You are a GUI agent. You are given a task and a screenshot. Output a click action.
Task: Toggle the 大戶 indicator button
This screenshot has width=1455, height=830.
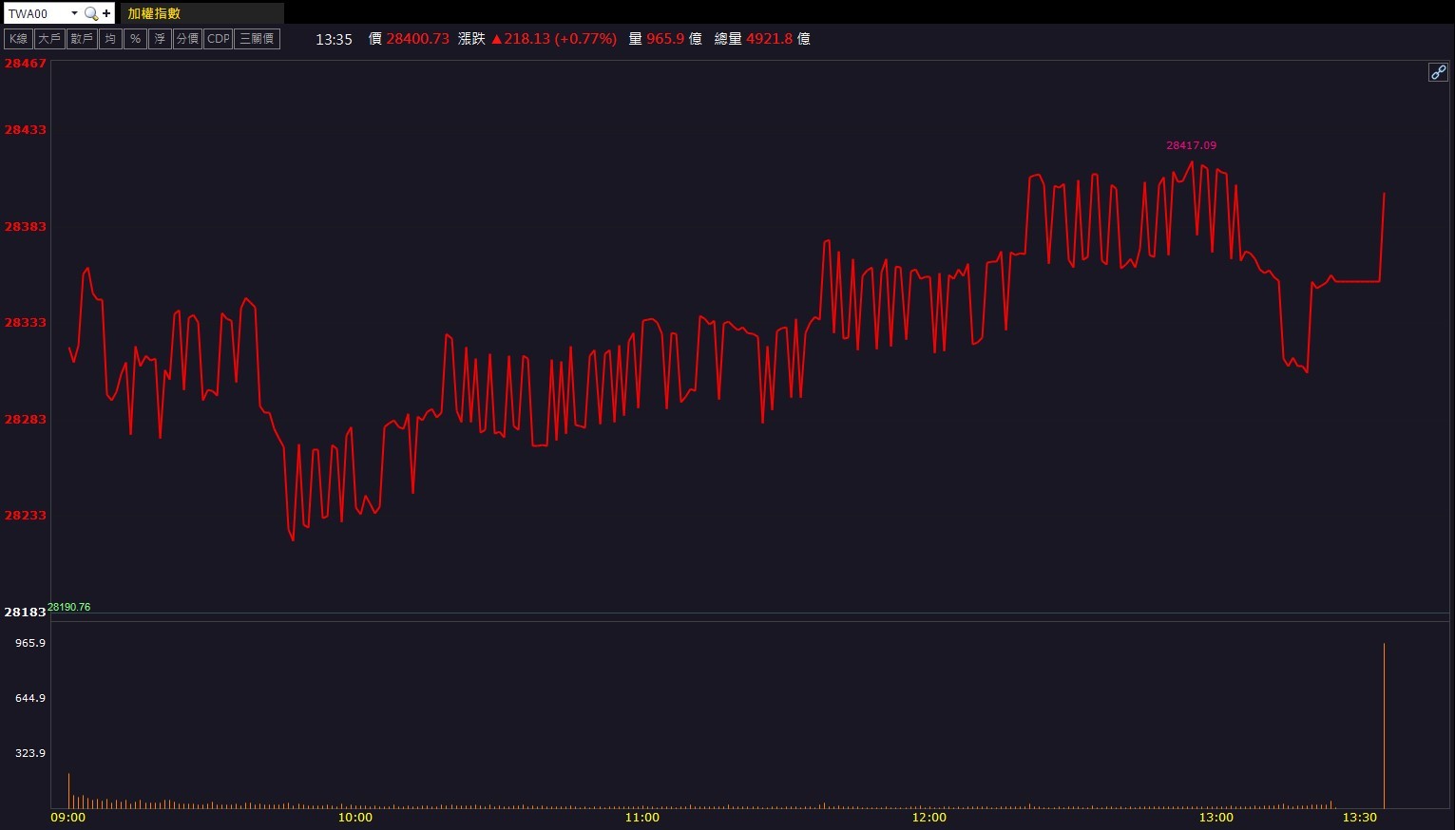click(49, 39)
